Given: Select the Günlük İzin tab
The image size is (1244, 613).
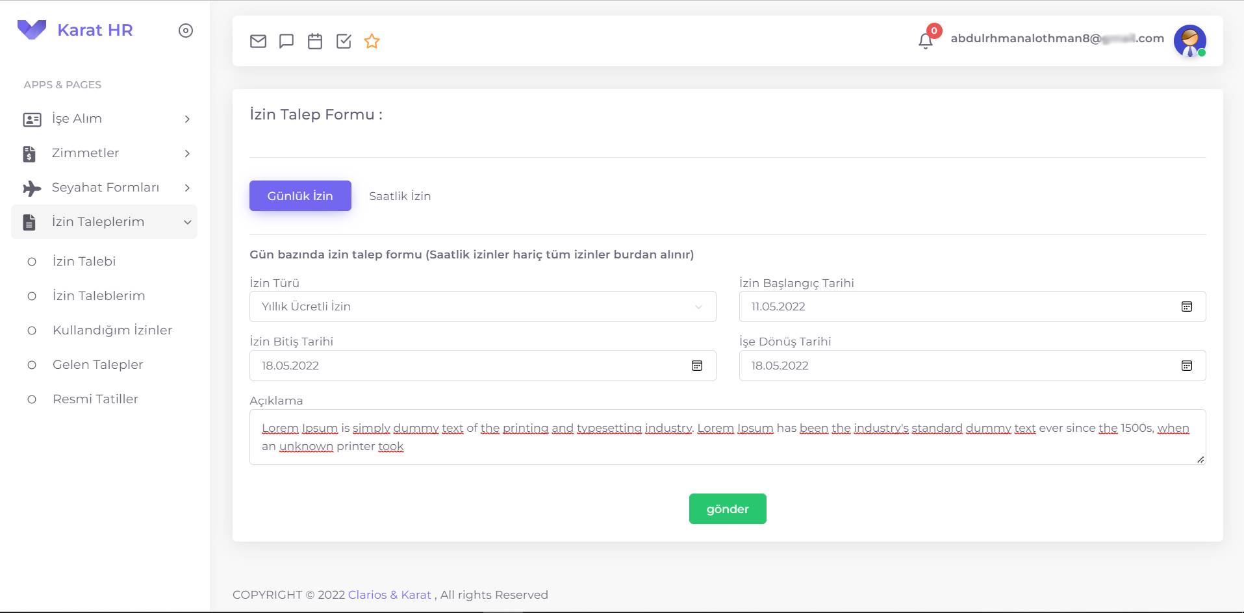Looking at the screenshot, I should 299,195.
